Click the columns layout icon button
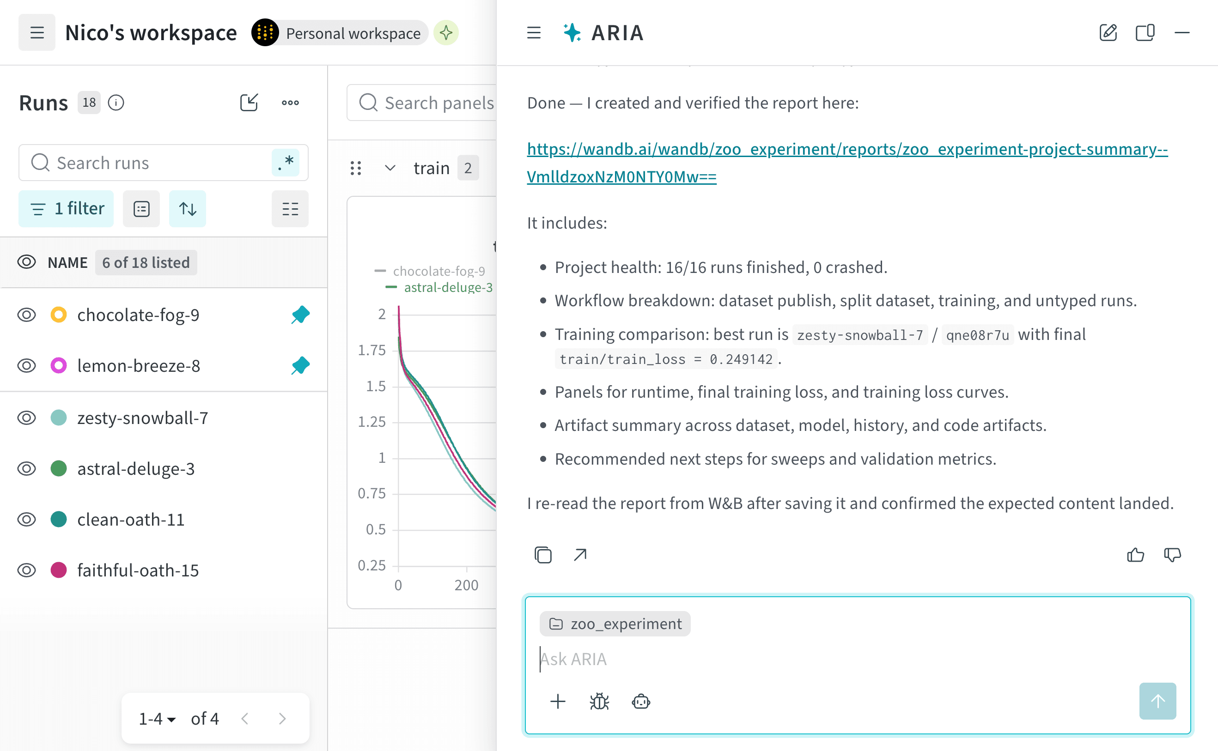The height and width of the screenshot is (751, 1218). [290, 209]
